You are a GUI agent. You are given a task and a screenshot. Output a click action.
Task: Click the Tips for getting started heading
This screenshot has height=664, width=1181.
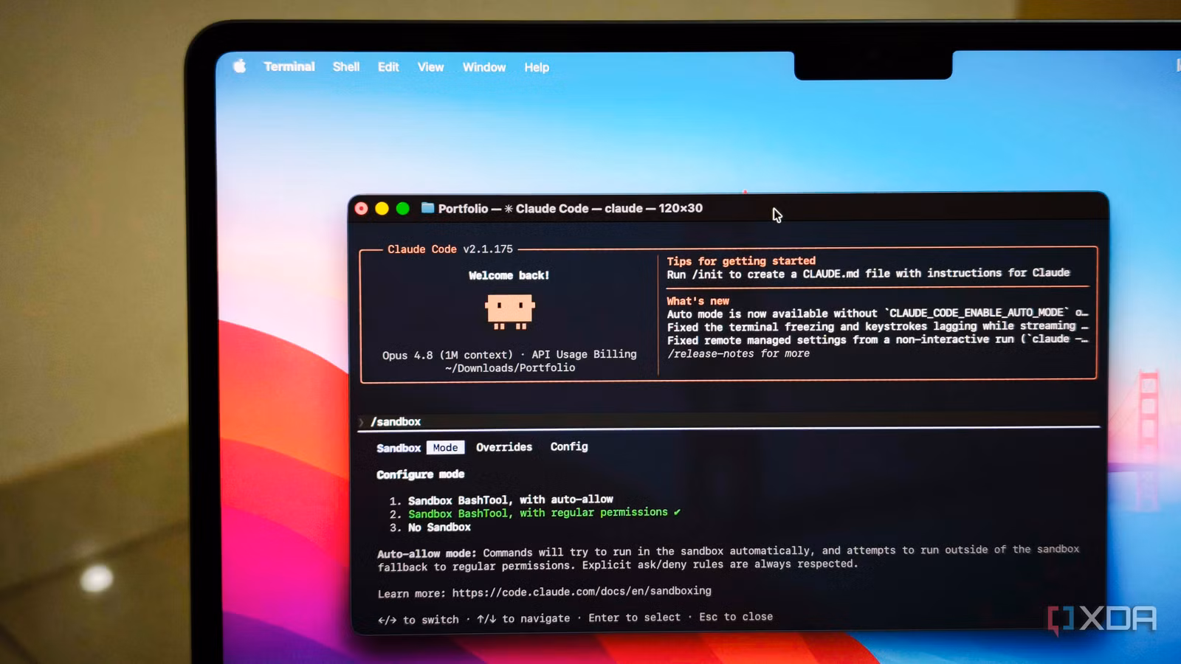(x=741, y=260)
